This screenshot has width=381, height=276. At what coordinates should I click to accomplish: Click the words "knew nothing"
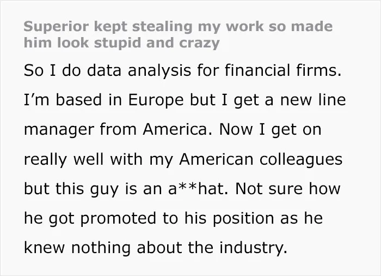coord(77,248)
